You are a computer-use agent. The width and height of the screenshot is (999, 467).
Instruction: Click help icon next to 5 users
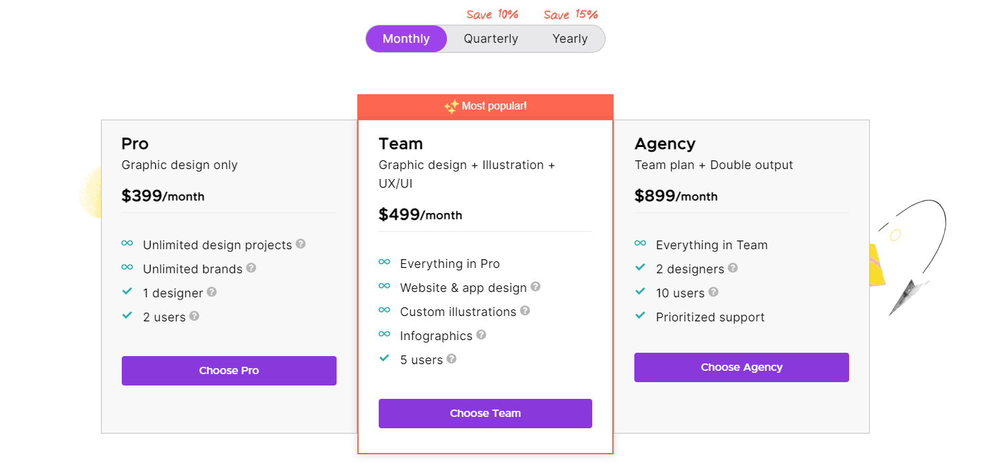(x=452, y=359)
